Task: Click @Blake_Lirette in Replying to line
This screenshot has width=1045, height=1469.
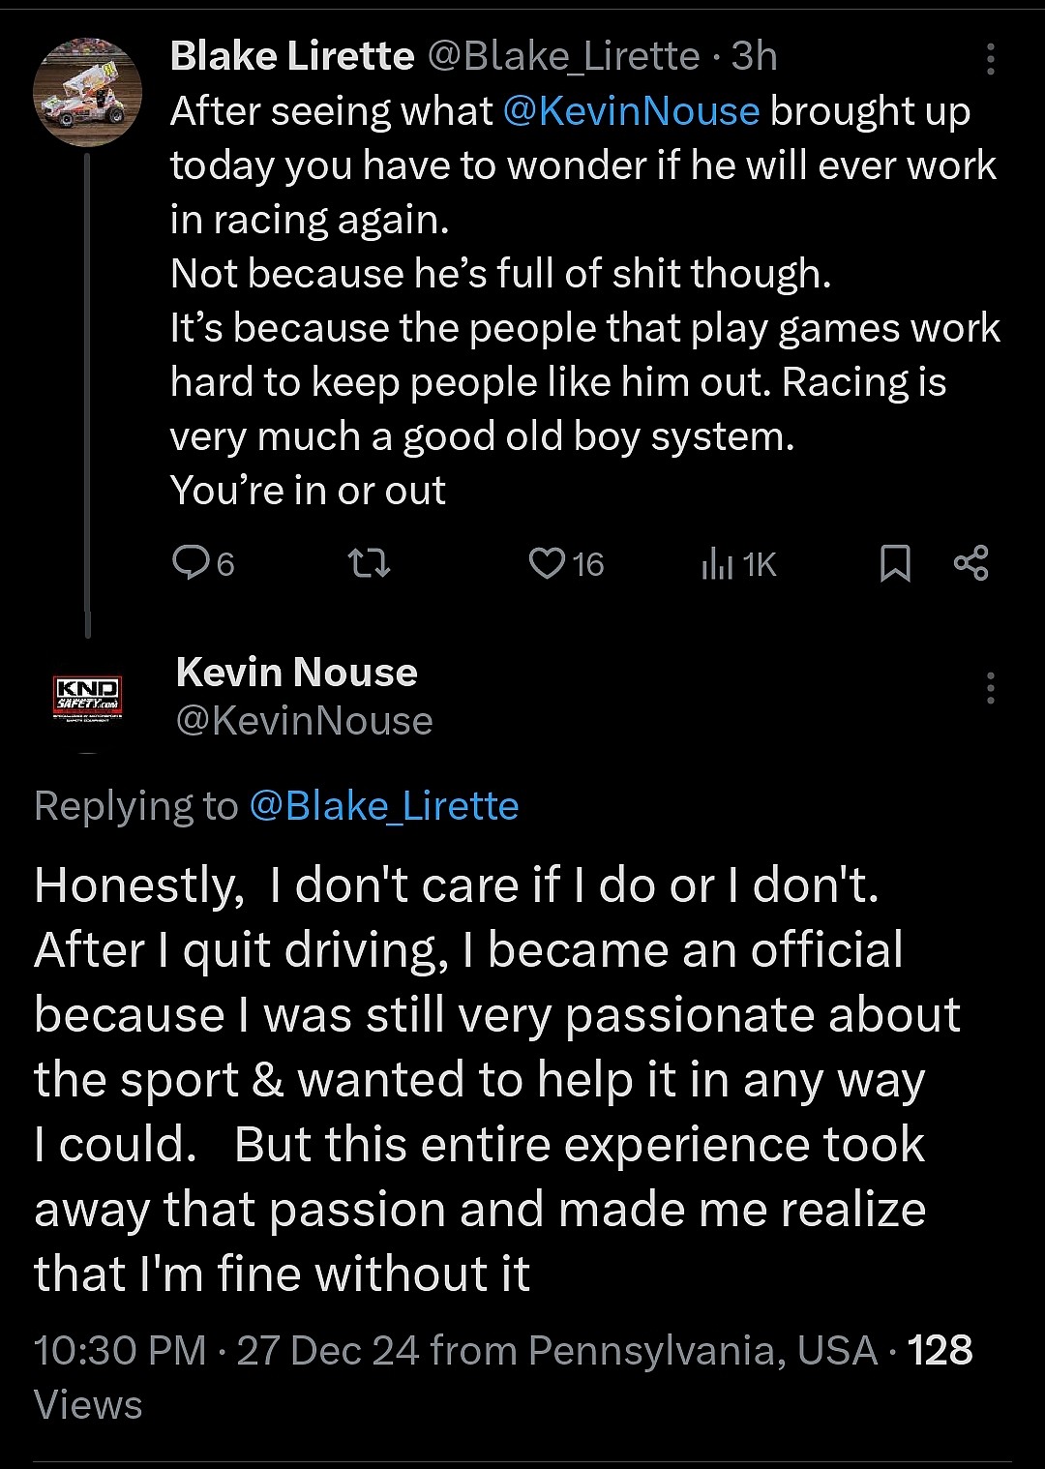Action: (384, 806)
